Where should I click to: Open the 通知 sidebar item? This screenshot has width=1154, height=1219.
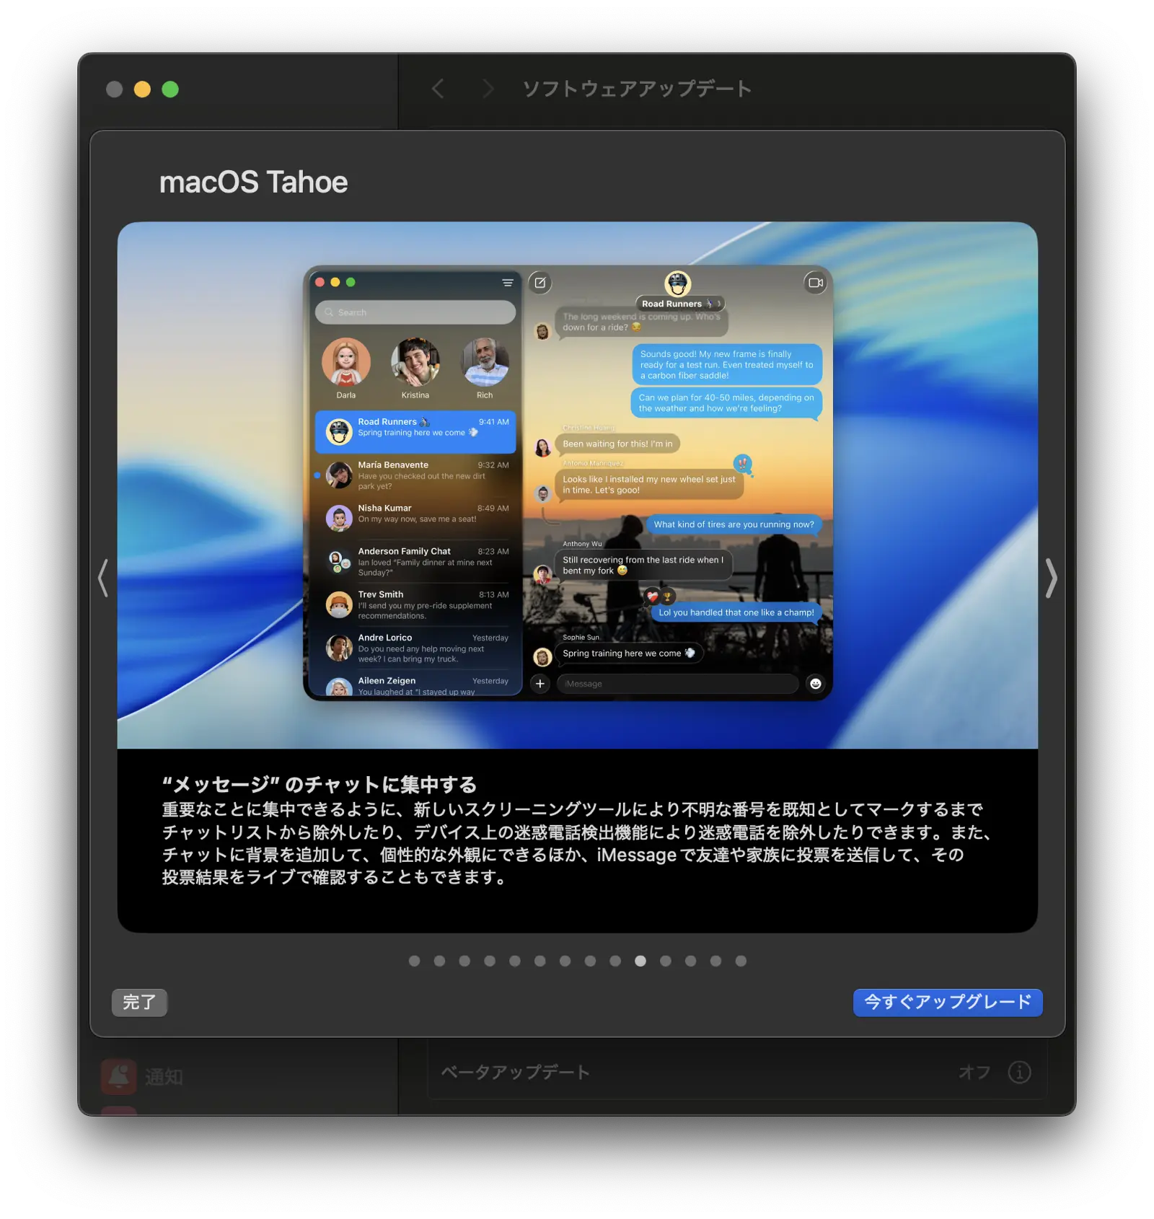(142, 1076)
